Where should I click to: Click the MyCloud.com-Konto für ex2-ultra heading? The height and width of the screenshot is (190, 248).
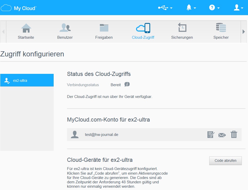(x=108, y=119)
